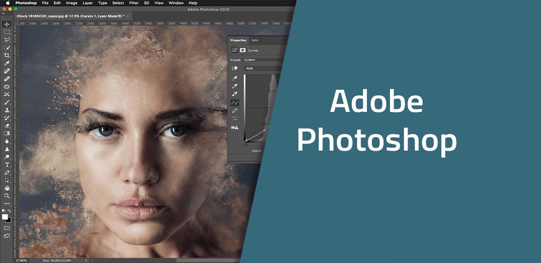541x263 pixels.
Task: Select the Brush tool
Action: click(x=7, y=103)
